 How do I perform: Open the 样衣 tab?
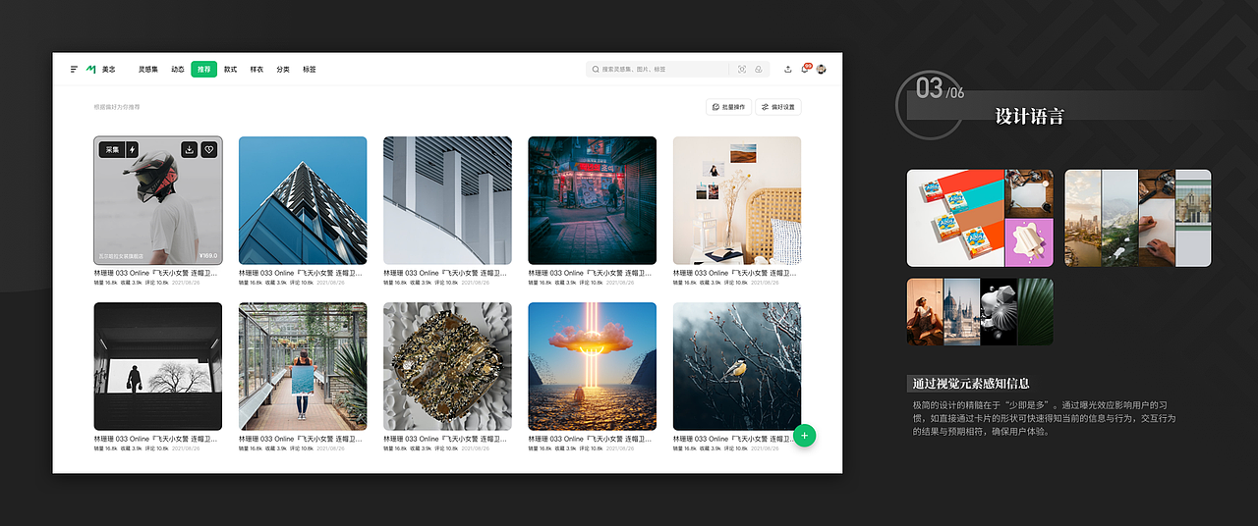pos(257,70)
